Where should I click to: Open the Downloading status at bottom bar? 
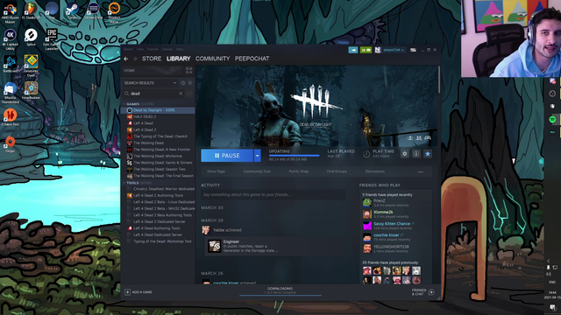click(x=280, y=290)
